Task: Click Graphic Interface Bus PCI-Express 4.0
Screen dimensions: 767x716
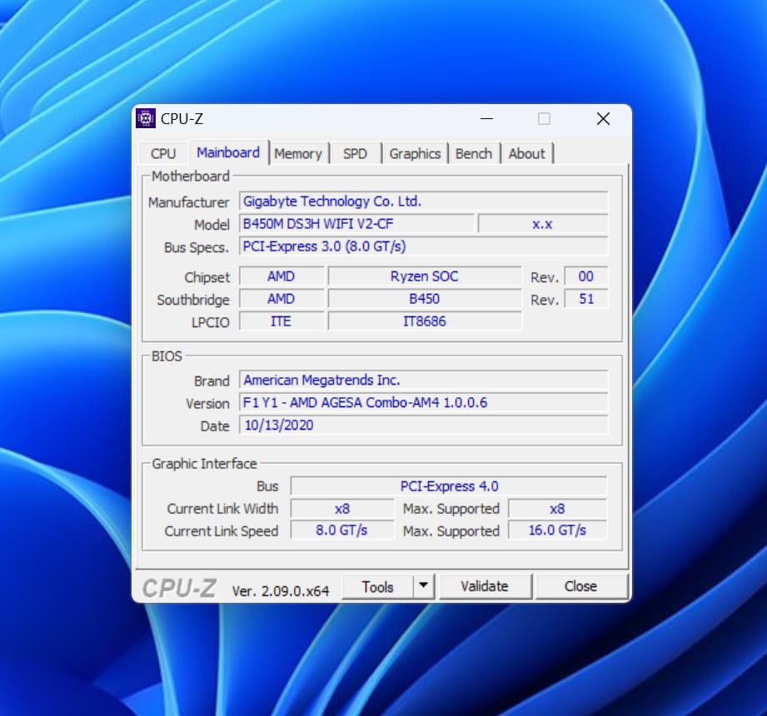Action: (x=449, y=486)
